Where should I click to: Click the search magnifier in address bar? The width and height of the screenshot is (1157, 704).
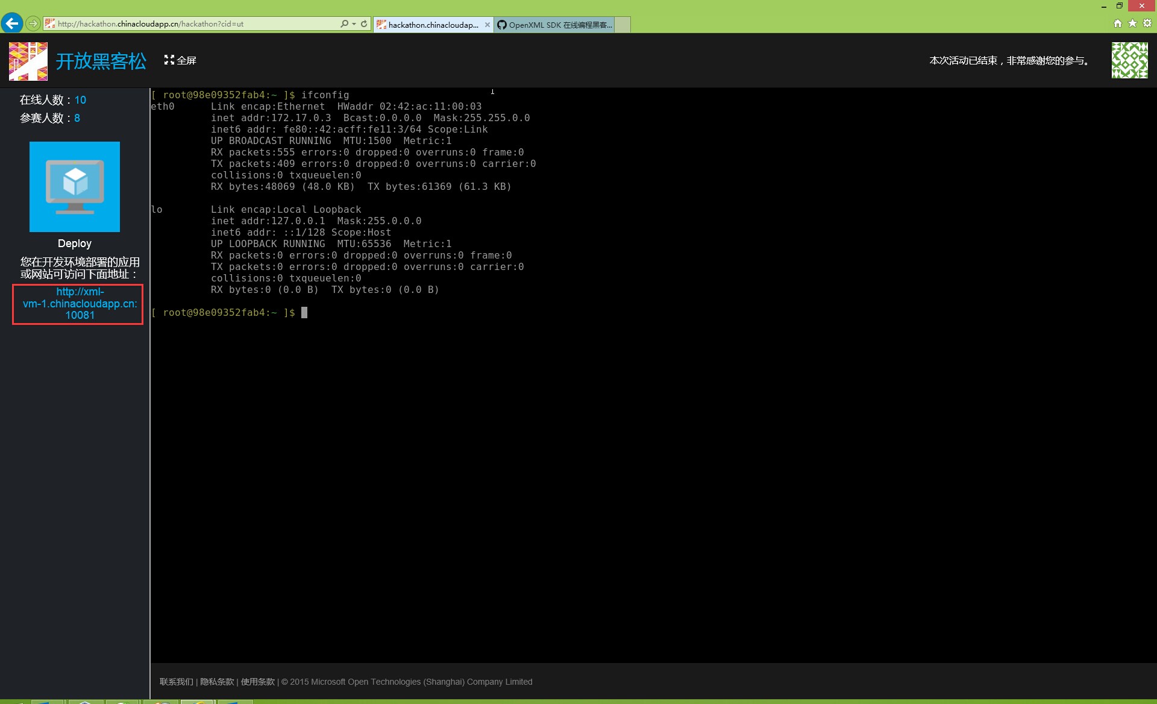pyautogui.click(x=343, y=24)
